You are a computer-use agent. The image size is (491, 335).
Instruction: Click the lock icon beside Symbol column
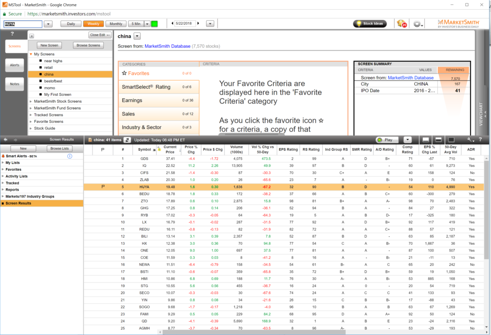coord(159,149)
